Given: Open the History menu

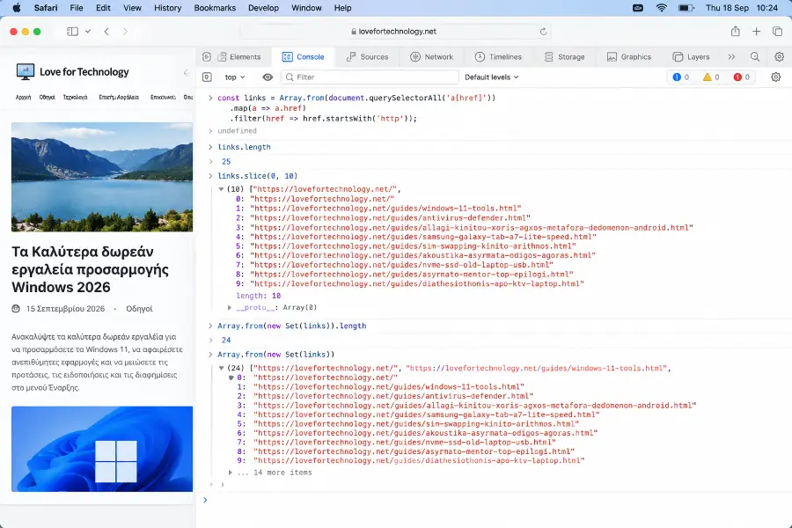Looking at the screenshot, I should pos(167,8).
